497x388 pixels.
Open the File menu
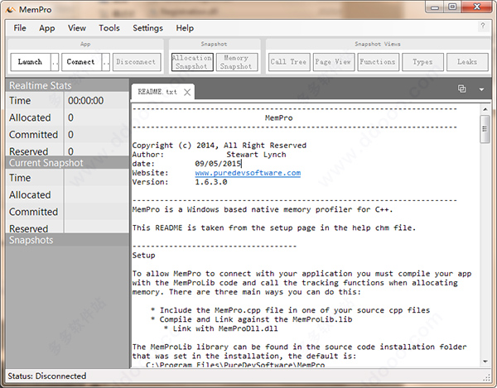(20, 28)
